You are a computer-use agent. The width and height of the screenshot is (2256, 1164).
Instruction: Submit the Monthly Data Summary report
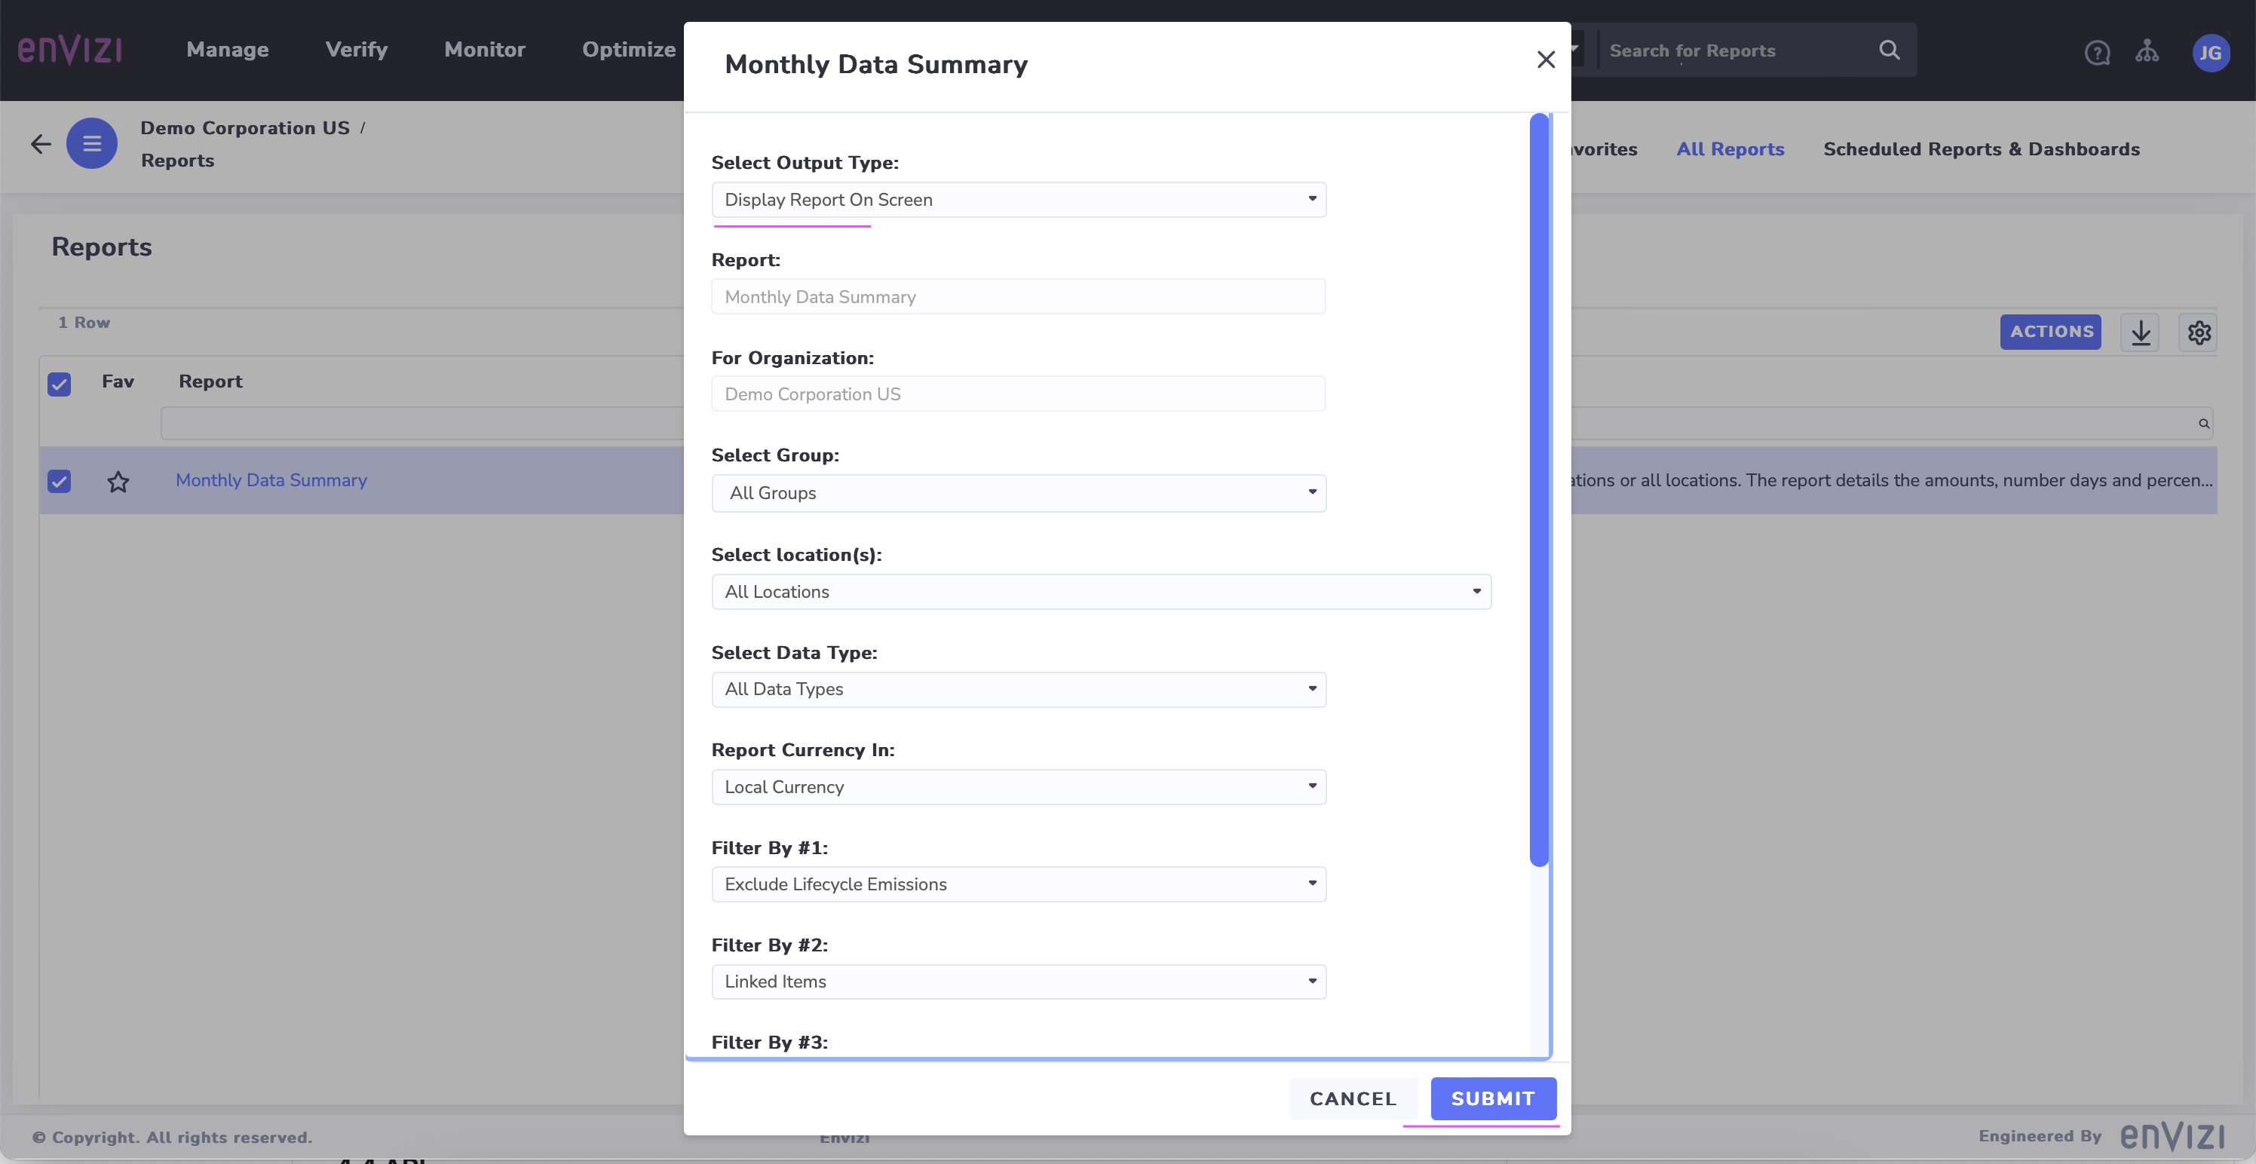(1492, 1098)
